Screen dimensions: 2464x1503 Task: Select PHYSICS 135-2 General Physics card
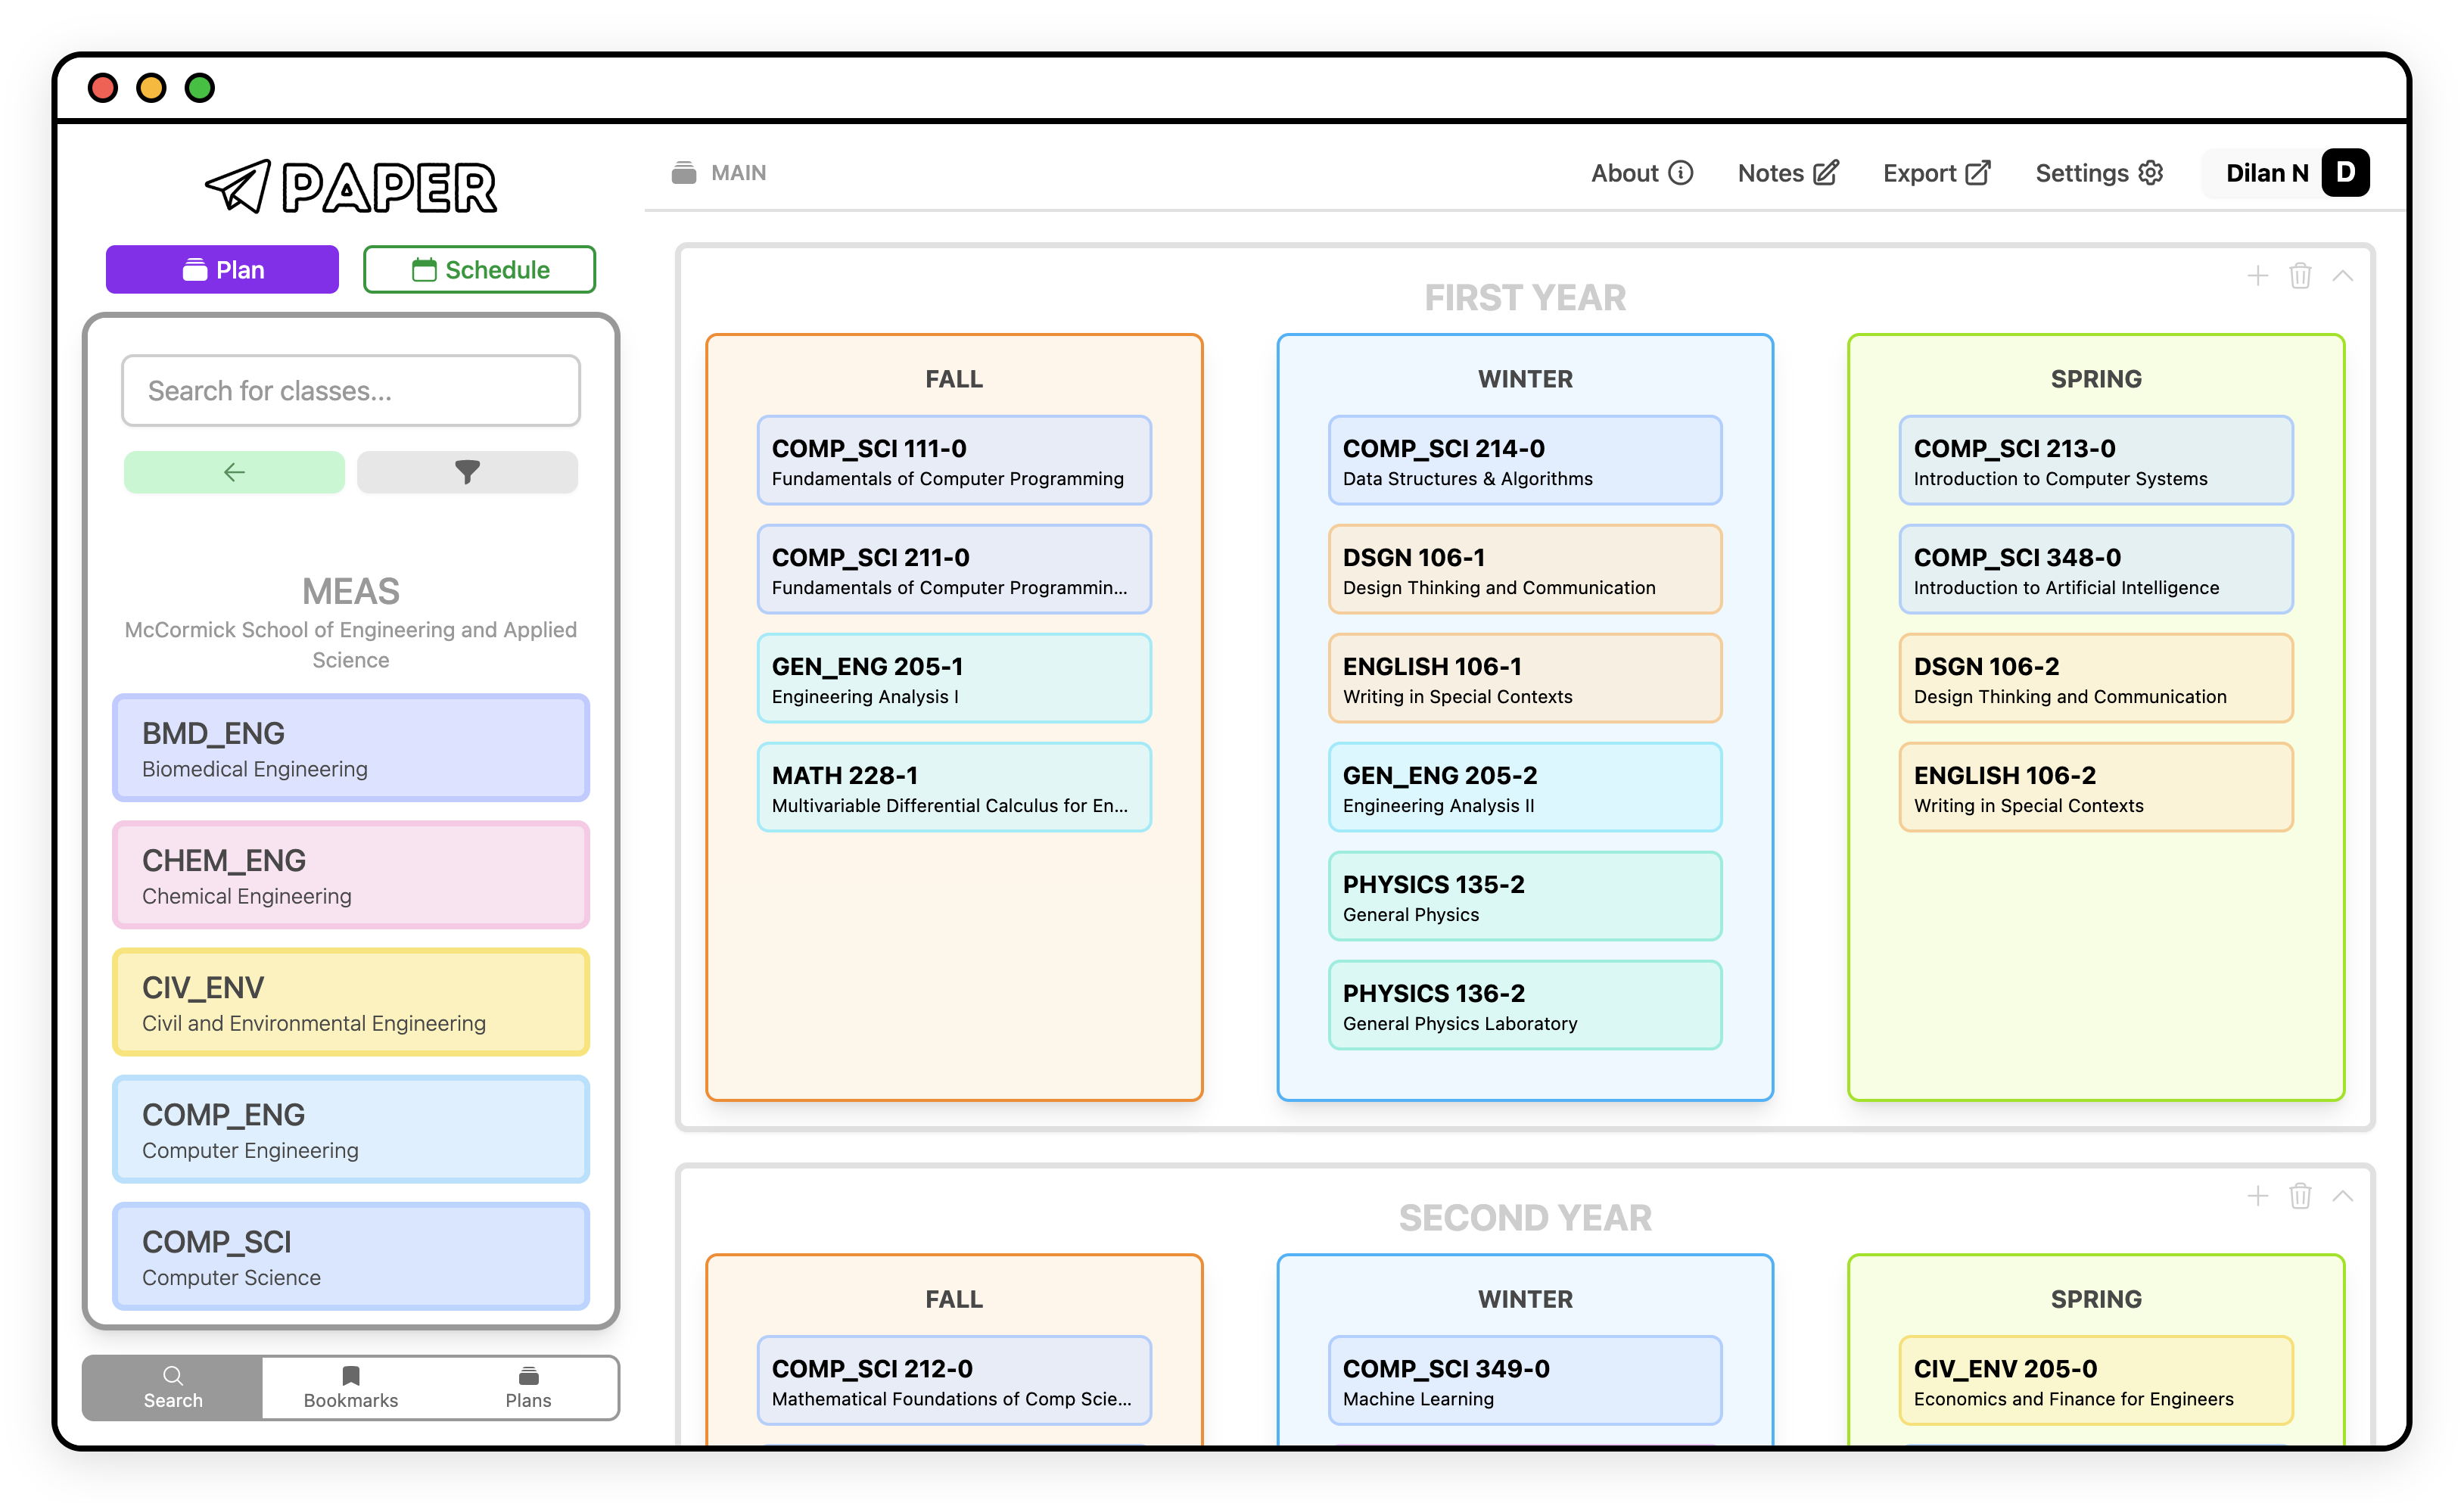click(x=1525, y=897)
